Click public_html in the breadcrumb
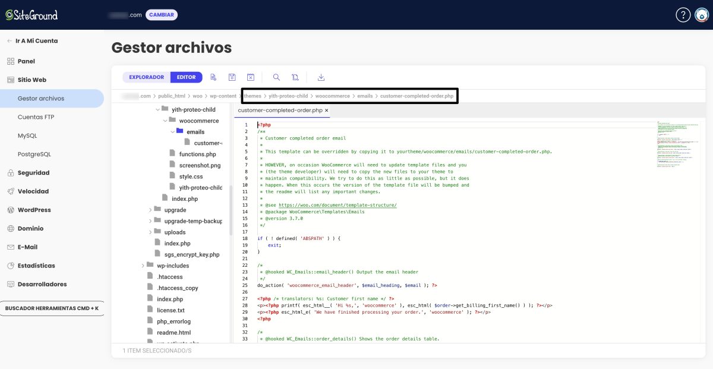The image size is (713, 369). tap(172, 96)
